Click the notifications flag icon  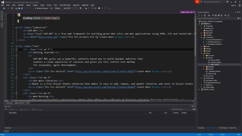[x=197, y=2]
